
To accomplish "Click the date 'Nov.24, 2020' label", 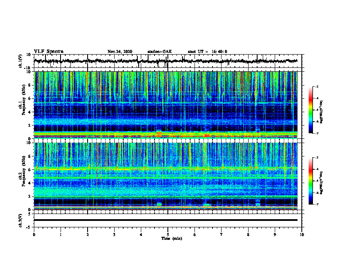I will pos(120,52).
